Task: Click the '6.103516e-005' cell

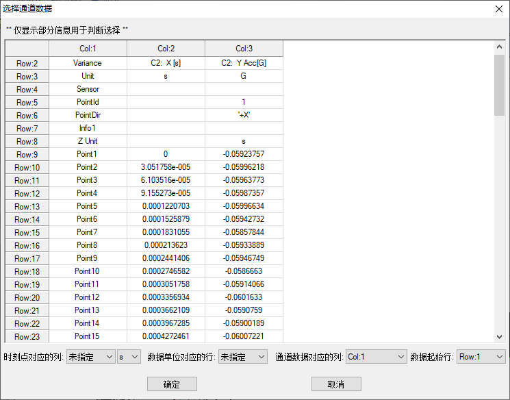Action: [x=166, y=180]
